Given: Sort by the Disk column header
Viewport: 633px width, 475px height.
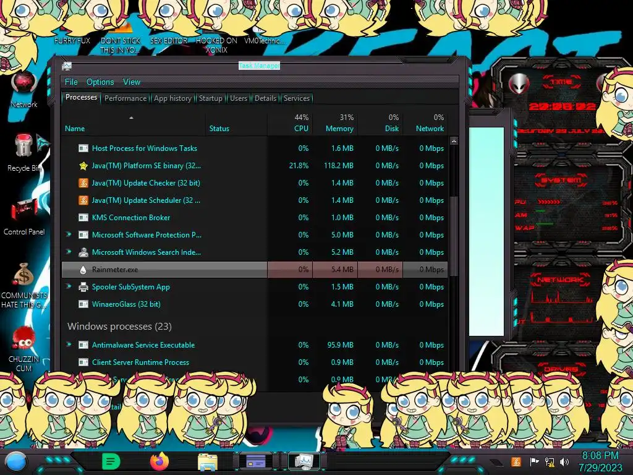Looking at the screenshot, I should tap(380, 124).
